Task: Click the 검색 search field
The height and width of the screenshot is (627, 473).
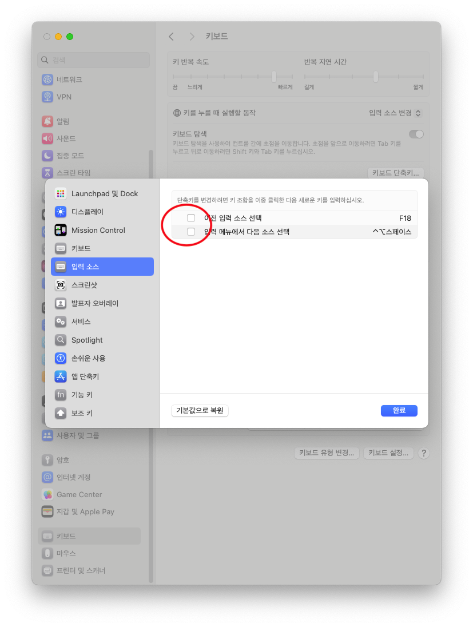Action: pos(94,60)
